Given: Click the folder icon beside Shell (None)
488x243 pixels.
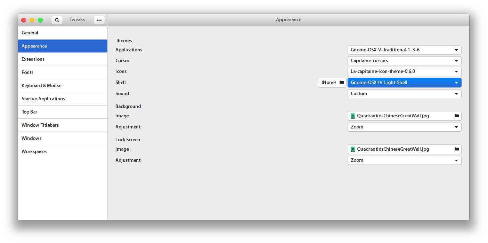Looking at the screenshot, I should 341,83.
